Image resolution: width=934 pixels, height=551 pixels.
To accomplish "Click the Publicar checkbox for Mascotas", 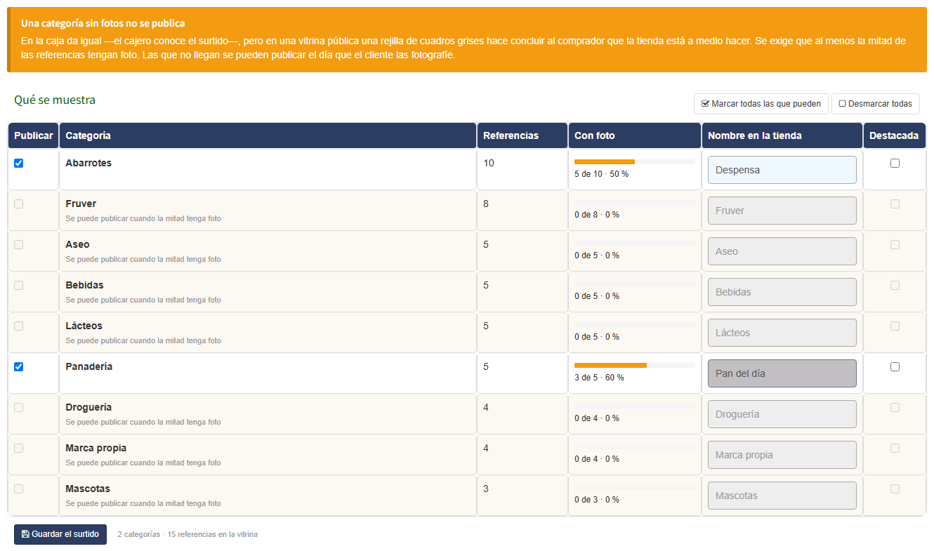I will click(19, 489).
